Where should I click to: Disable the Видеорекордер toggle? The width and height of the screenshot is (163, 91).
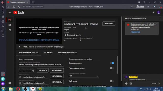pos(112,63)
